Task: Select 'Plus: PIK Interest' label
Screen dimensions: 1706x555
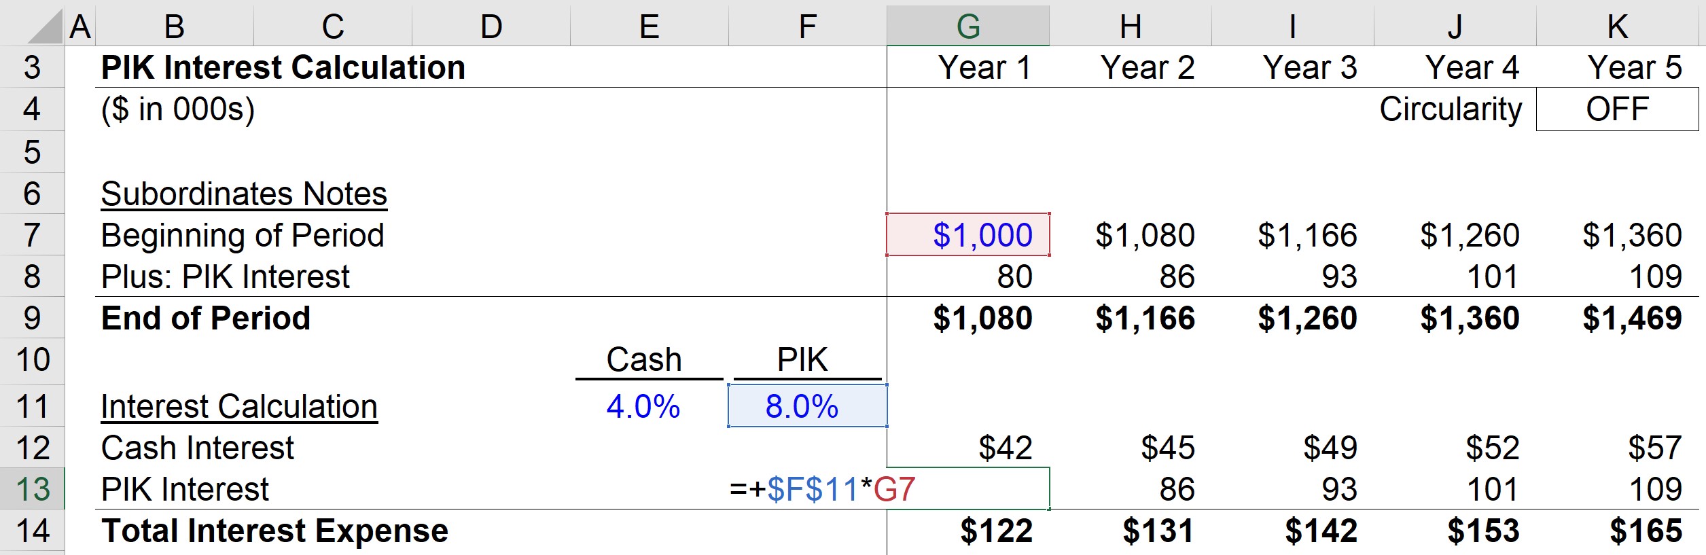Action: point(225,277)
